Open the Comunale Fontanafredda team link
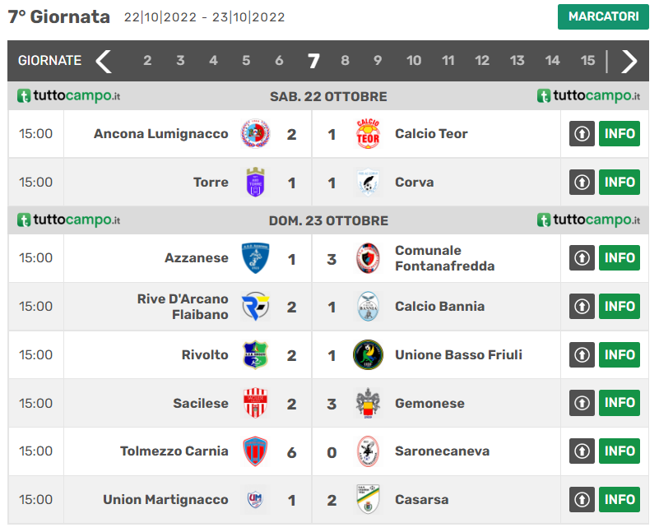The image size is (659, 532). pos(444,258)
